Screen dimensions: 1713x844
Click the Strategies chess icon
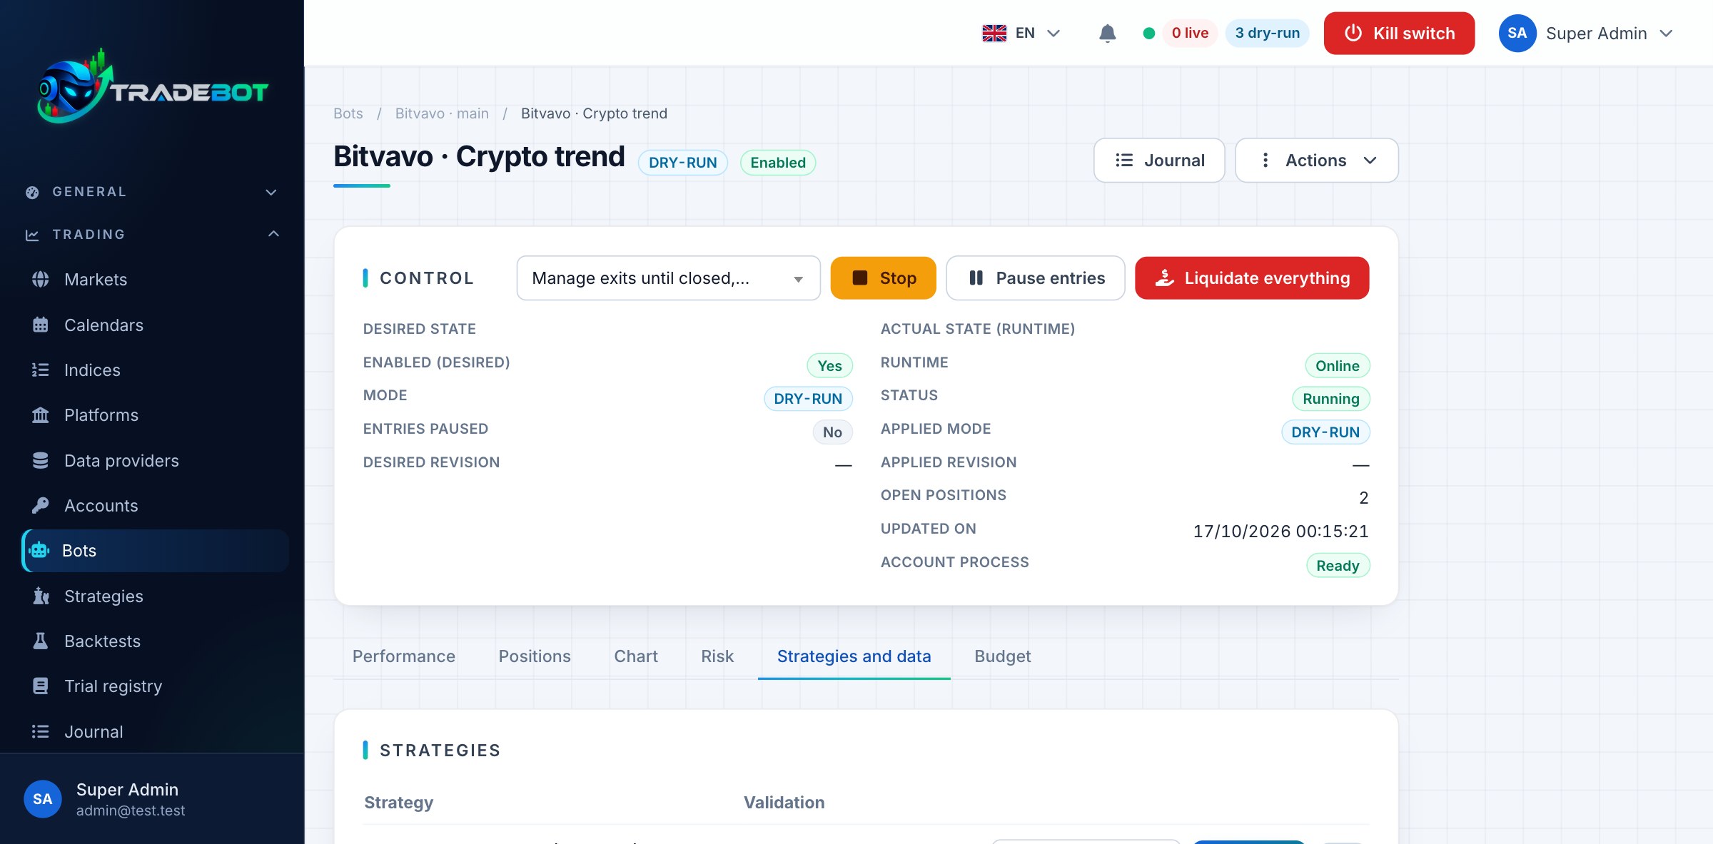pos(41,596)
